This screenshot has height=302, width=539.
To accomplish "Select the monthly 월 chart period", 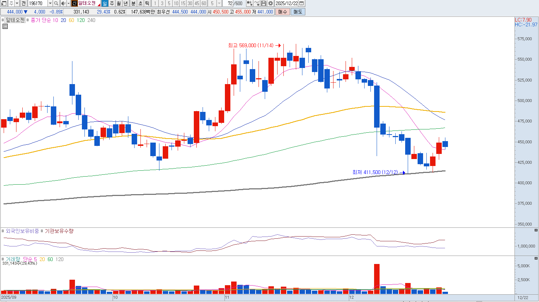I will (x=119, y=3).
